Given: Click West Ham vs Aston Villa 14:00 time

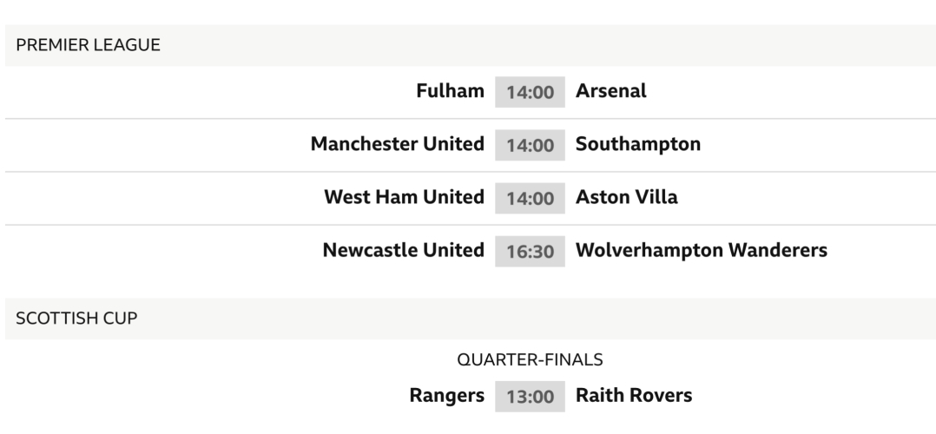Looking at the screenshot, I should pyautogui.click(x=530, y=198).
